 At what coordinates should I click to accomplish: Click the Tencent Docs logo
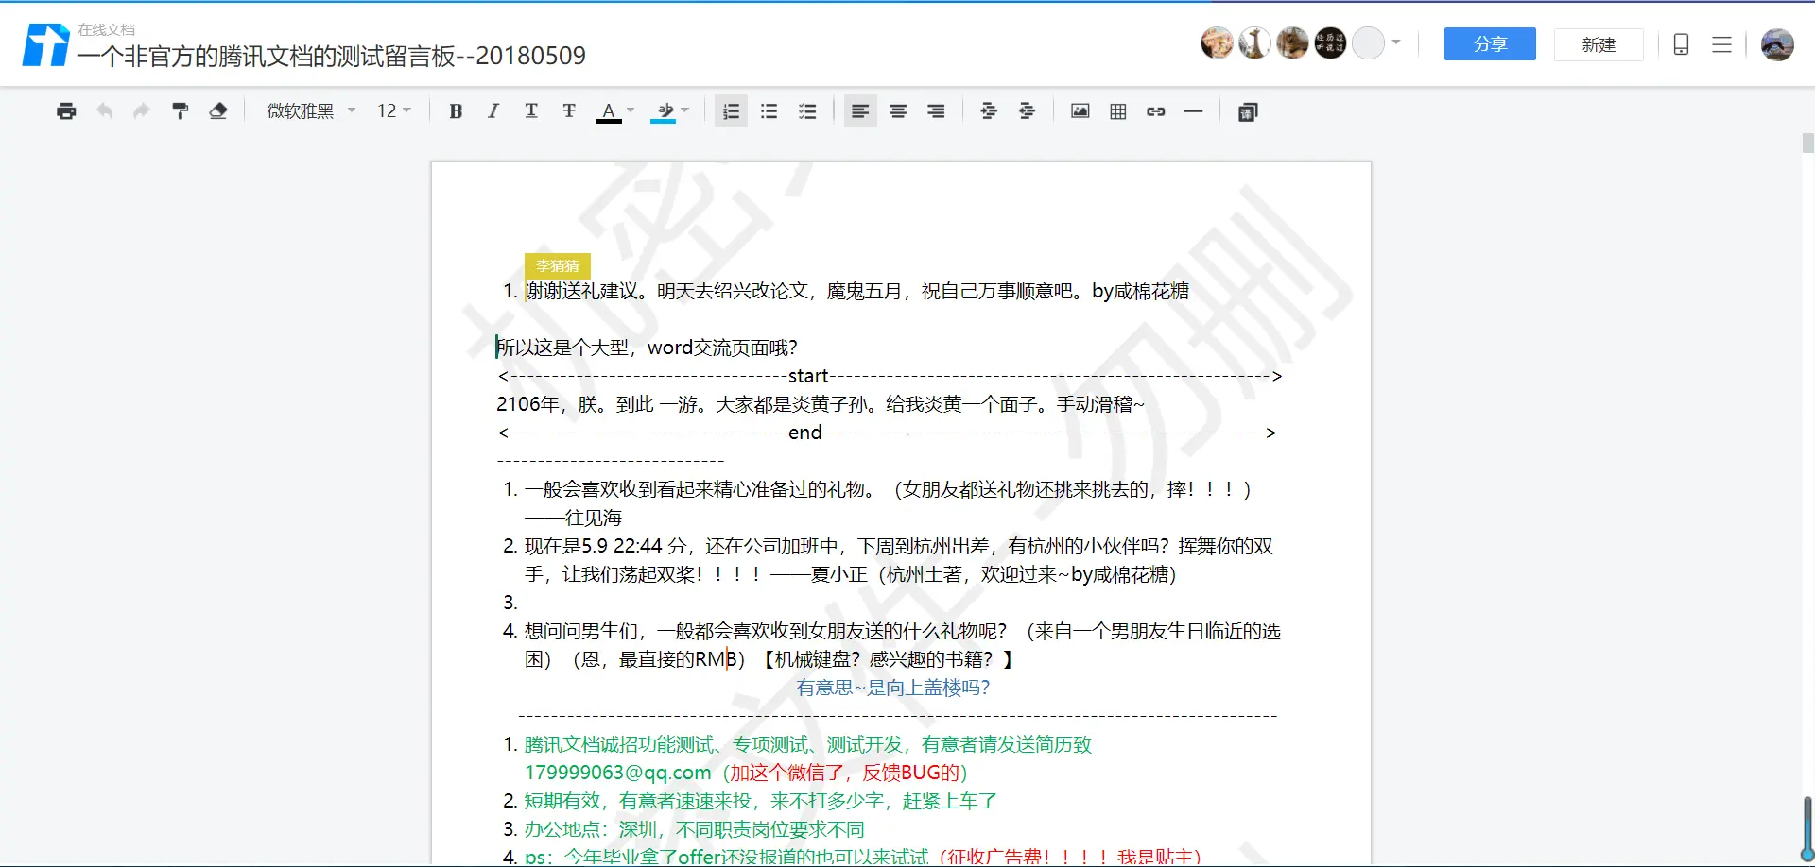point(45,44)
